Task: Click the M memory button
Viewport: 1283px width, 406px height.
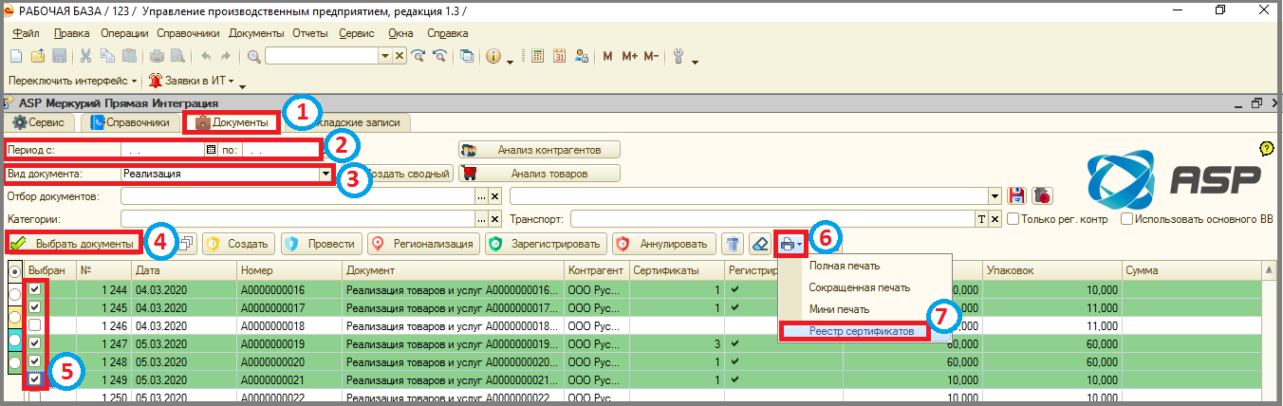Action: click(x=608, y=56)
